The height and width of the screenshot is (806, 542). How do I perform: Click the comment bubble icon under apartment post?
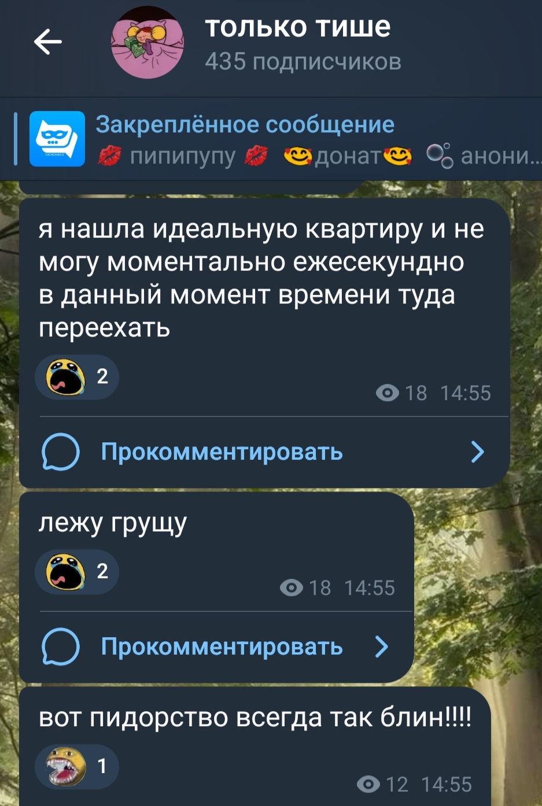[61, 452]
